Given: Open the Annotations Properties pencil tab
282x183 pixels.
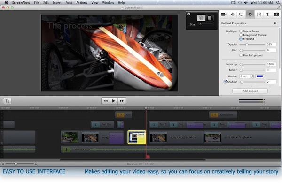Looking at the screenshot, I should 259,15.
